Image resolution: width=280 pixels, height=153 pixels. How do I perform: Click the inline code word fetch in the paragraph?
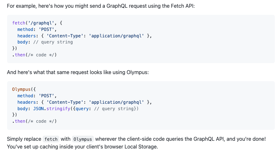point(51,139)
